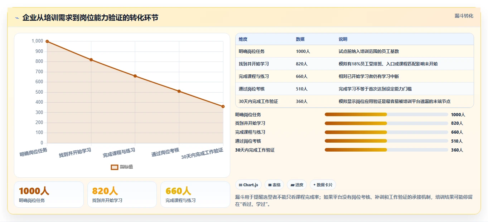Click the 30天内完成工作验证 progress bar

[x=386, y=150]
